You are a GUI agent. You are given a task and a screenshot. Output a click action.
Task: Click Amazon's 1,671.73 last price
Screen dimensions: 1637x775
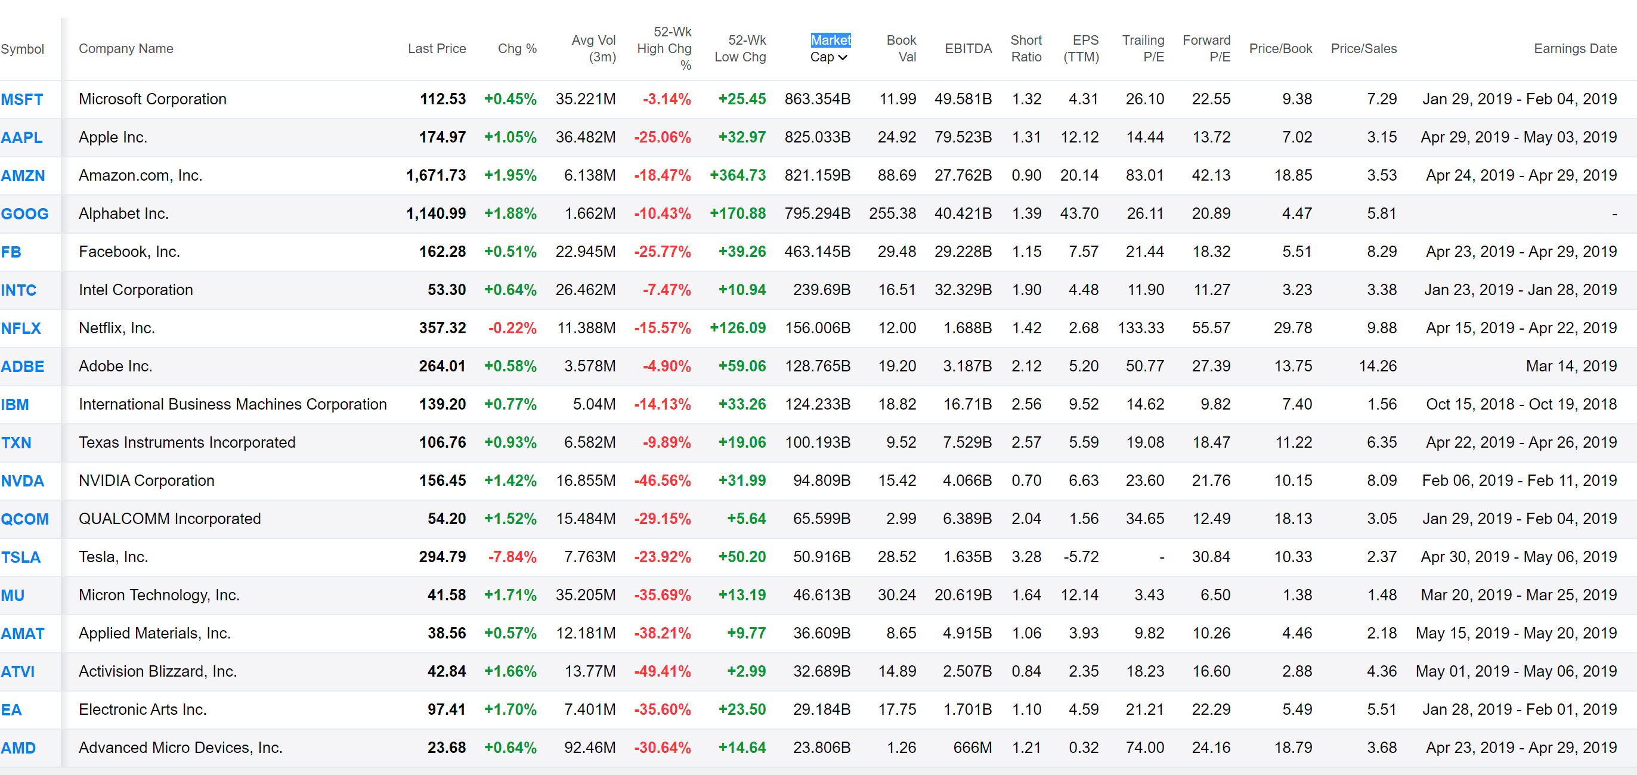click(x=436, y=175)
